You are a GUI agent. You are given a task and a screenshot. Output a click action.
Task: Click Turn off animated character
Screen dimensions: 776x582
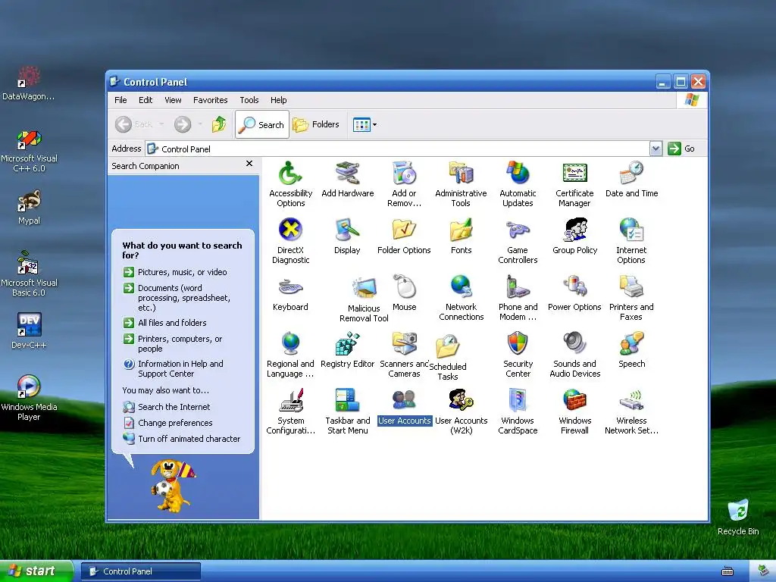(182, 439)
